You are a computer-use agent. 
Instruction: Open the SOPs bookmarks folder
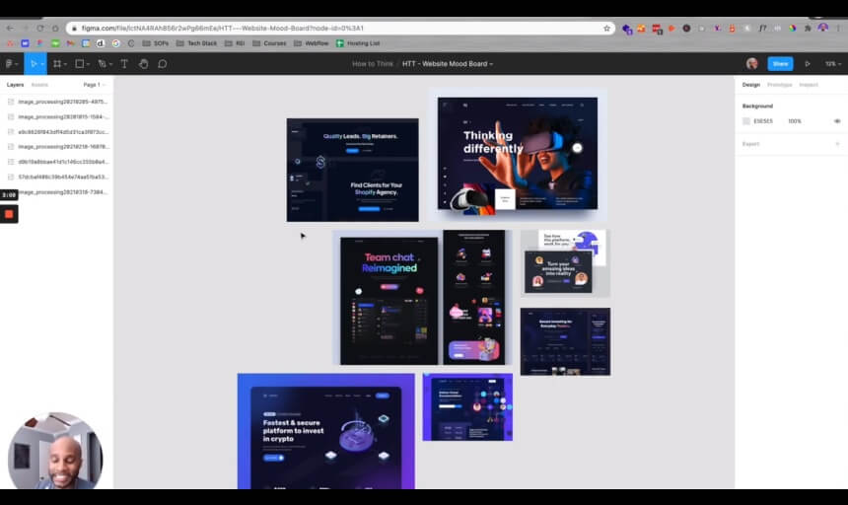tap(156, 43)
